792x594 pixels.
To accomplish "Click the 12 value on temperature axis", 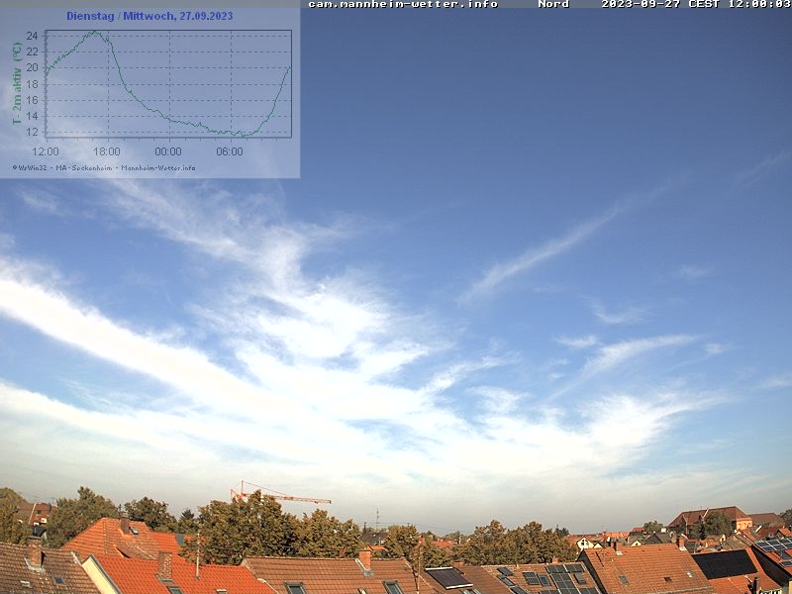I will [33, 132].
